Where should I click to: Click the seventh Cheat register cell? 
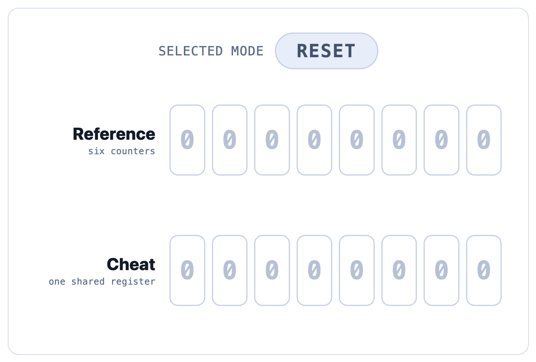click(442, 271)
